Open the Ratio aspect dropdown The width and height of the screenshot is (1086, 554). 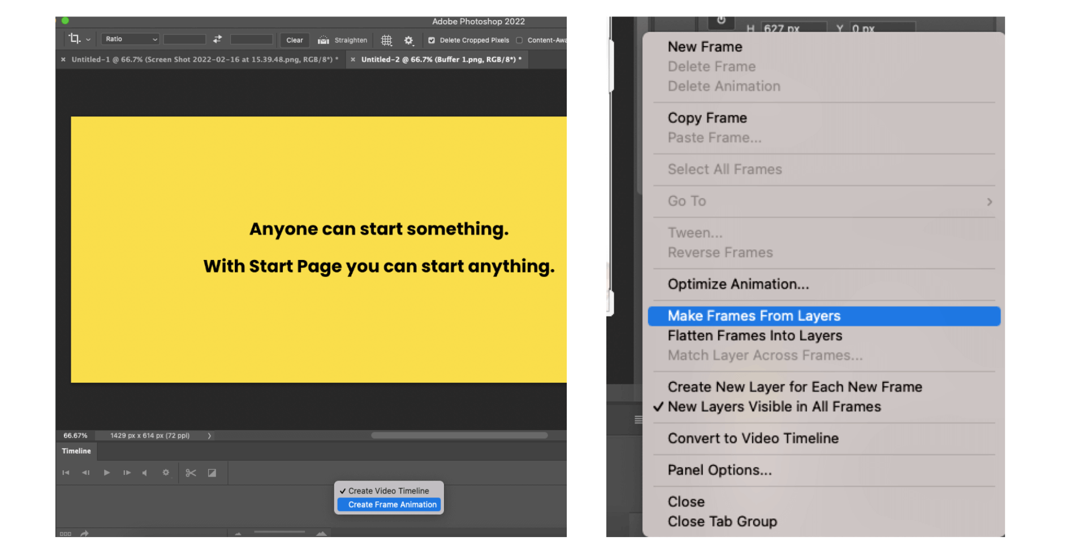tap(130, 40)
